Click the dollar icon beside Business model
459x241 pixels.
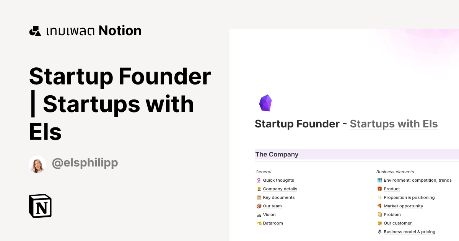(x=379, y=231)
